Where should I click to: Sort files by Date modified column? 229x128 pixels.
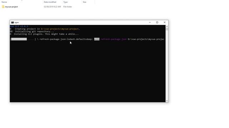(x=50, y=2)
